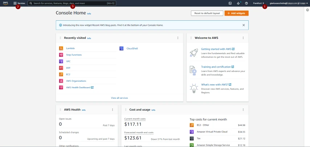Click the AWS search input field
Viewport: 310px width, 147px height.
(x=72, y=3)
